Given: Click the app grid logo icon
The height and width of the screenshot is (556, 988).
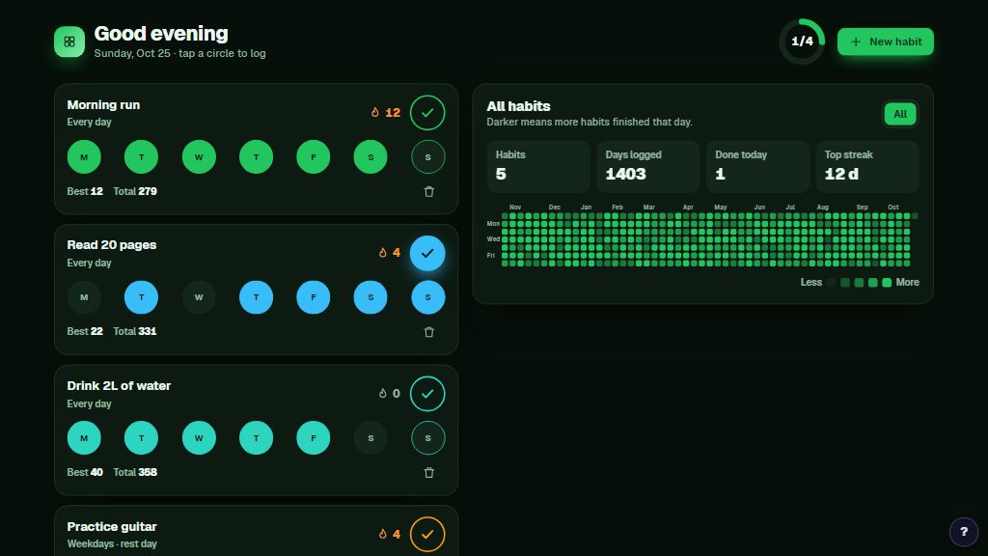Looking at the screenshot, I should tap(69, 42).
